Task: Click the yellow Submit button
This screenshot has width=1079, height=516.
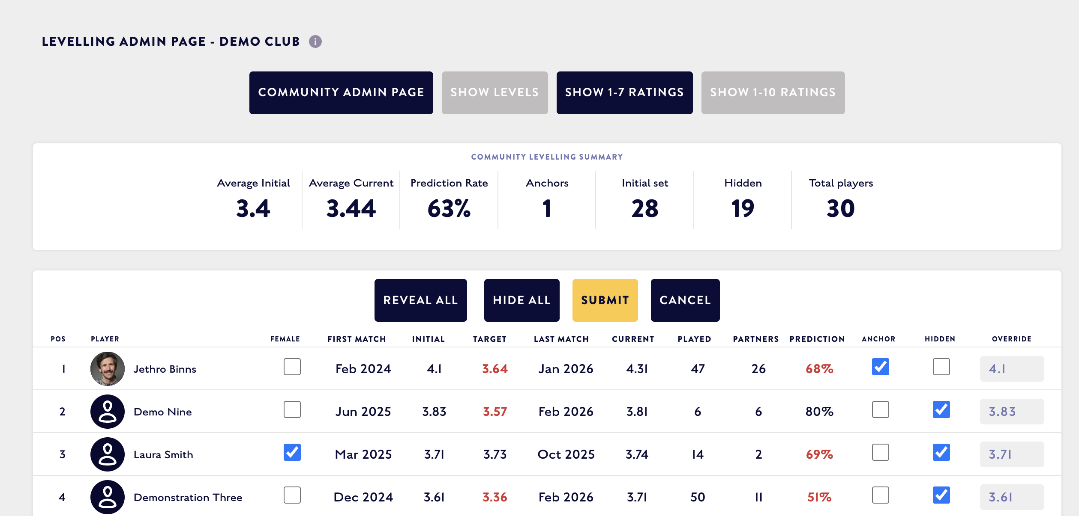Action: click(x=605, y=300)
